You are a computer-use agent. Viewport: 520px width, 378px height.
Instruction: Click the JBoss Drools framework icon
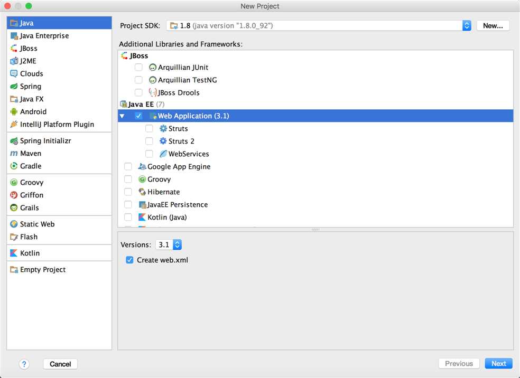click(x=153, y=93)
